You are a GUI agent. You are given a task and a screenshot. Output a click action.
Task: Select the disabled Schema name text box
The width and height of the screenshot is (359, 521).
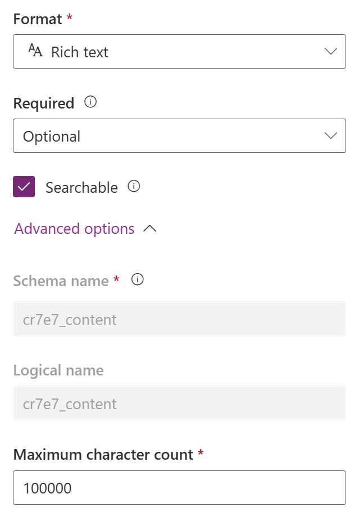point(179,319)
